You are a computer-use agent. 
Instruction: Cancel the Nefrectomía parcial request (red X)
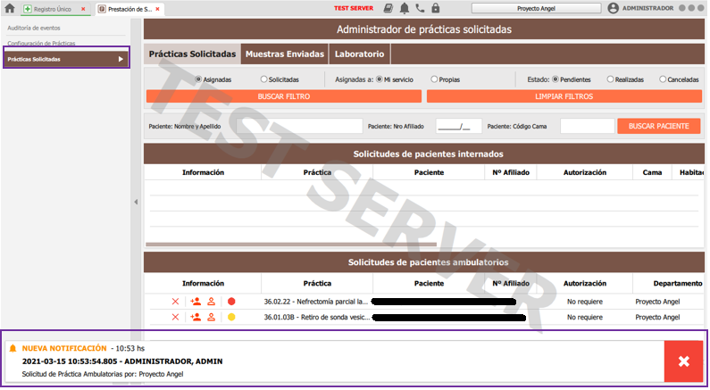coord(175,302)
